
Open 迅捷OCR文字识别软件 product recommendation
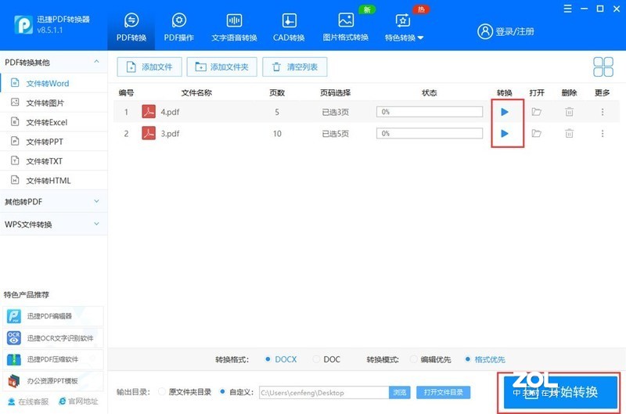tap(53, 338)
